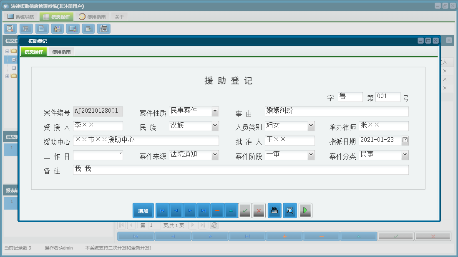This screenshot has height=257, width=458.
Task: Click the monitor with globe toolbar icon
Action: (x=73, y=29)
